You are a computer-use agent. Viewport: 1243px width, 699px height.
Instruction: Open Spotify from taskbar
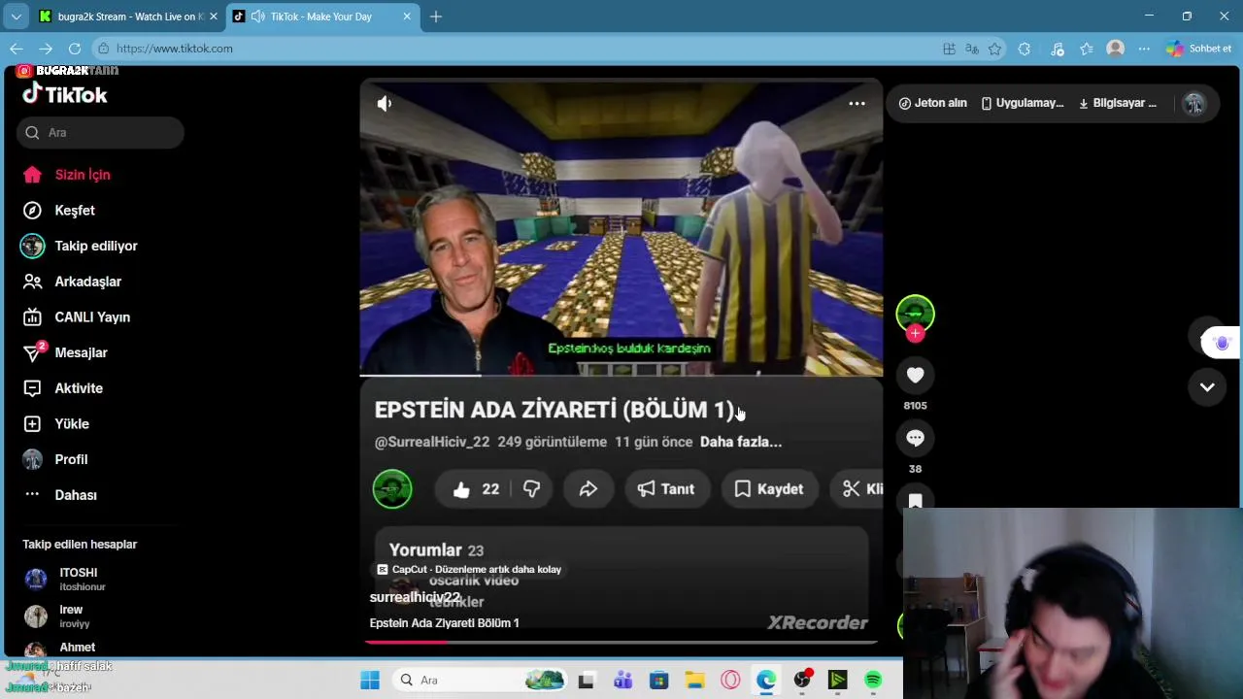point(873,681)
